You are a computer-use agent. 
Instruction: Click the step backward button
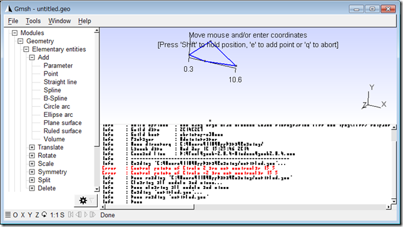(79, 214)
